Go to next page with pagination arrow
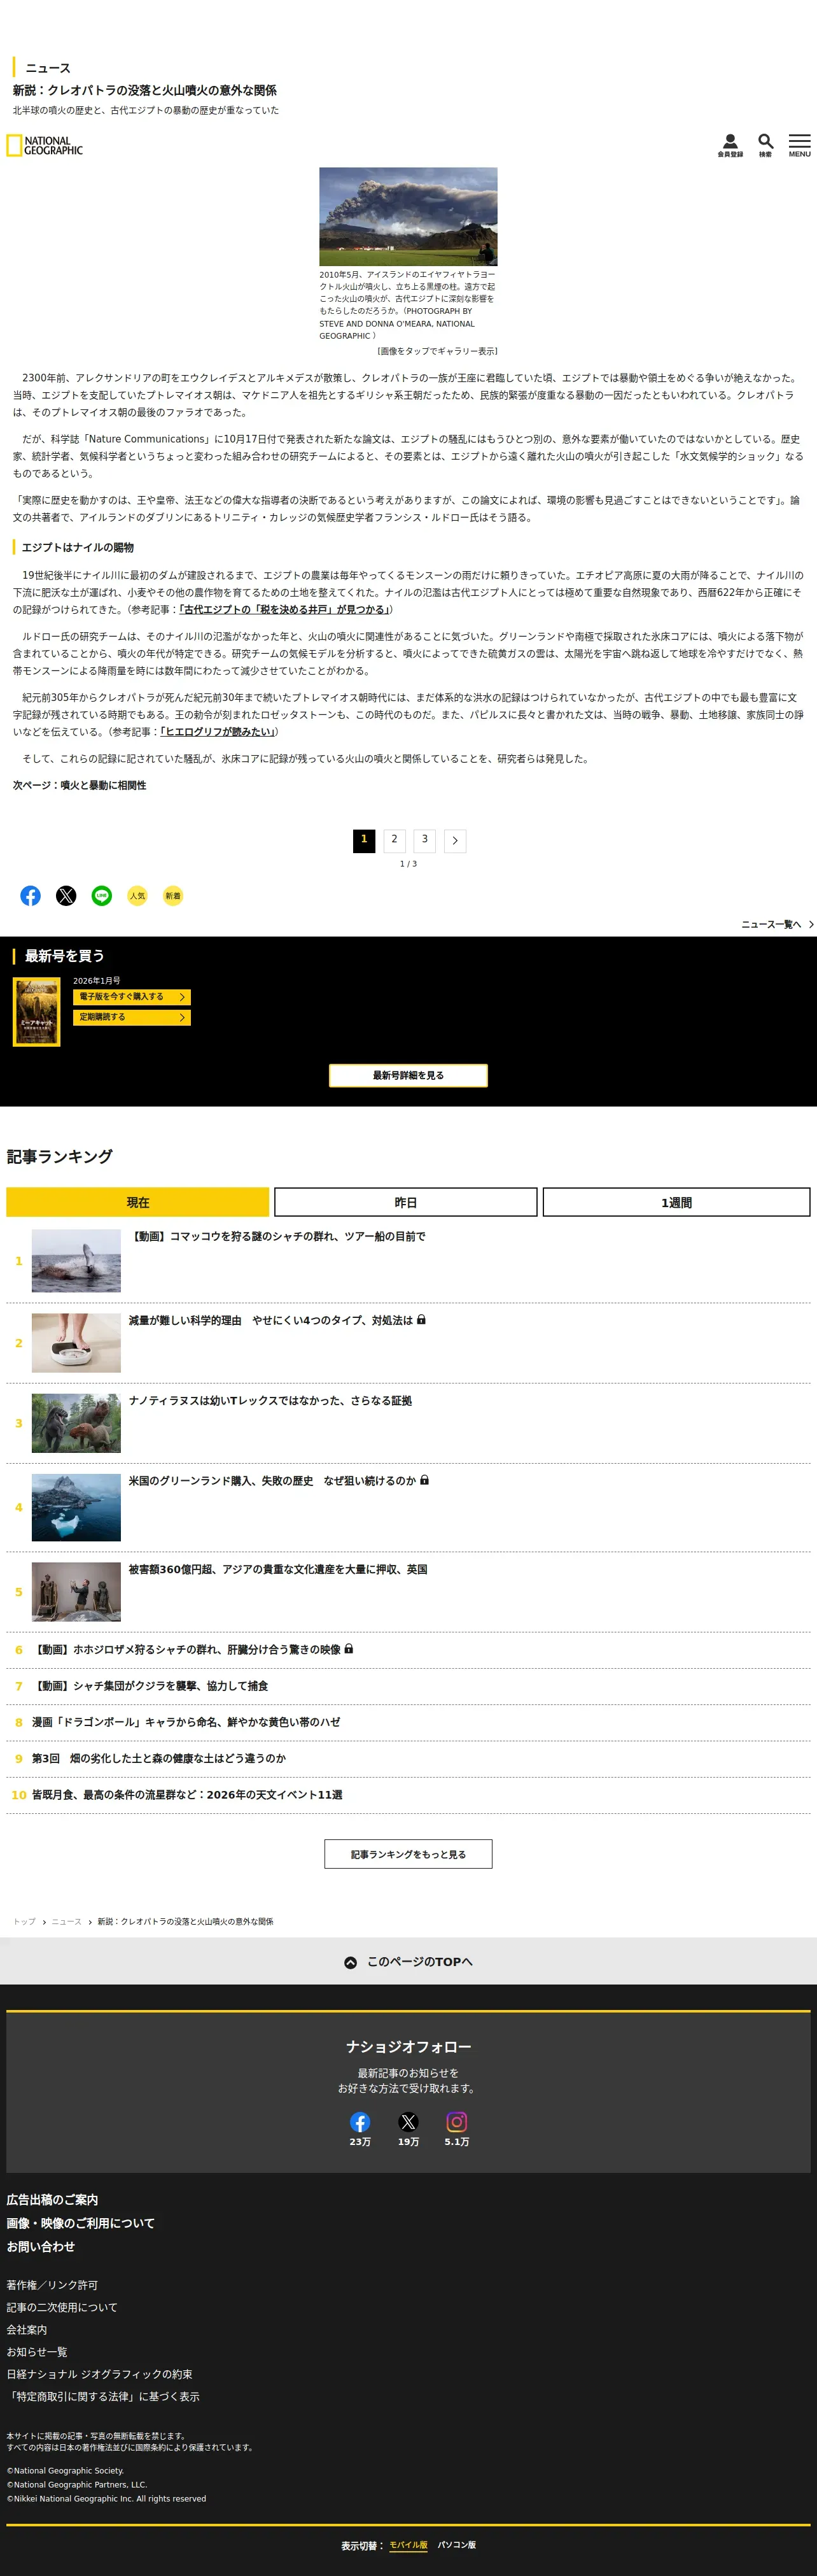 tap(455, 841)
